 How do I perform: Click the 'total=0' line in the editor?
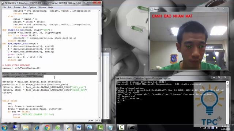(x=7, y=92)
